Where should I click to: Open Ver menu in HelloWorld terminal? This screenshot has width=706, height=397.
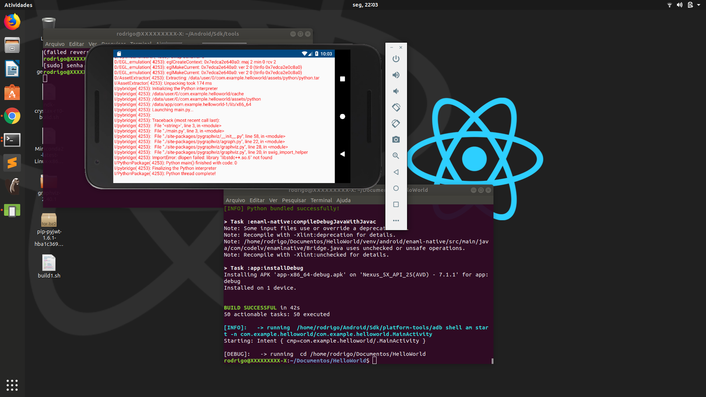(273, 200)
